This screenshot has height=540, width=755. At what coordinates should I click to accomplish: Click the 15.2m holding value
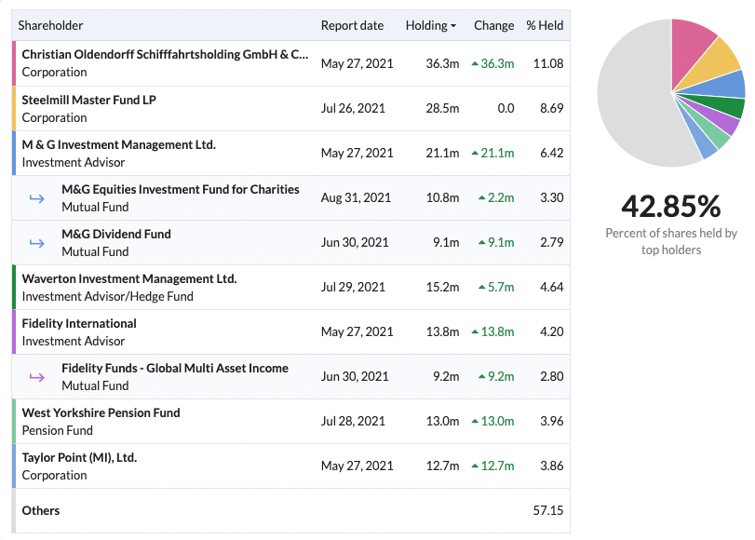coord(442,288)
